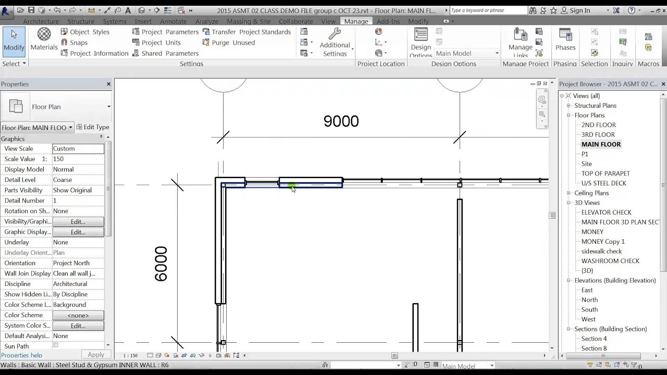
Task: Collapse the Views (all) tree node
Action: [x=562, y=96]
